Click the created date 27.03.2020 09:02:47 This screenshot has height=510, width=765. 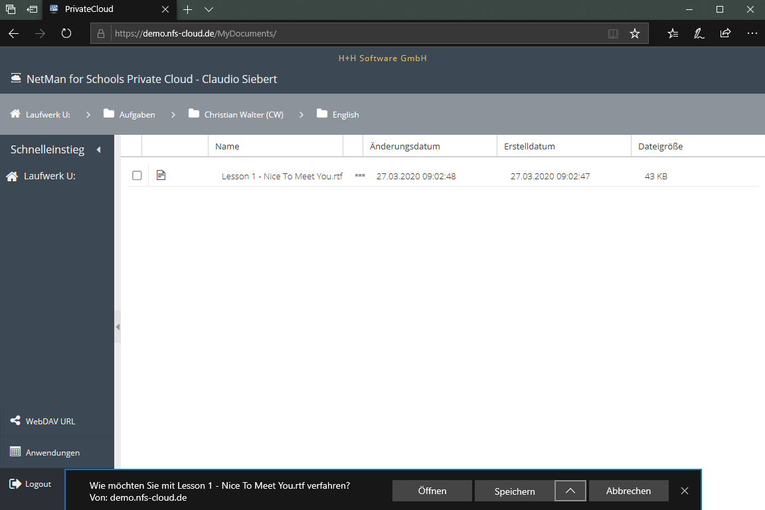click(550, 176)
